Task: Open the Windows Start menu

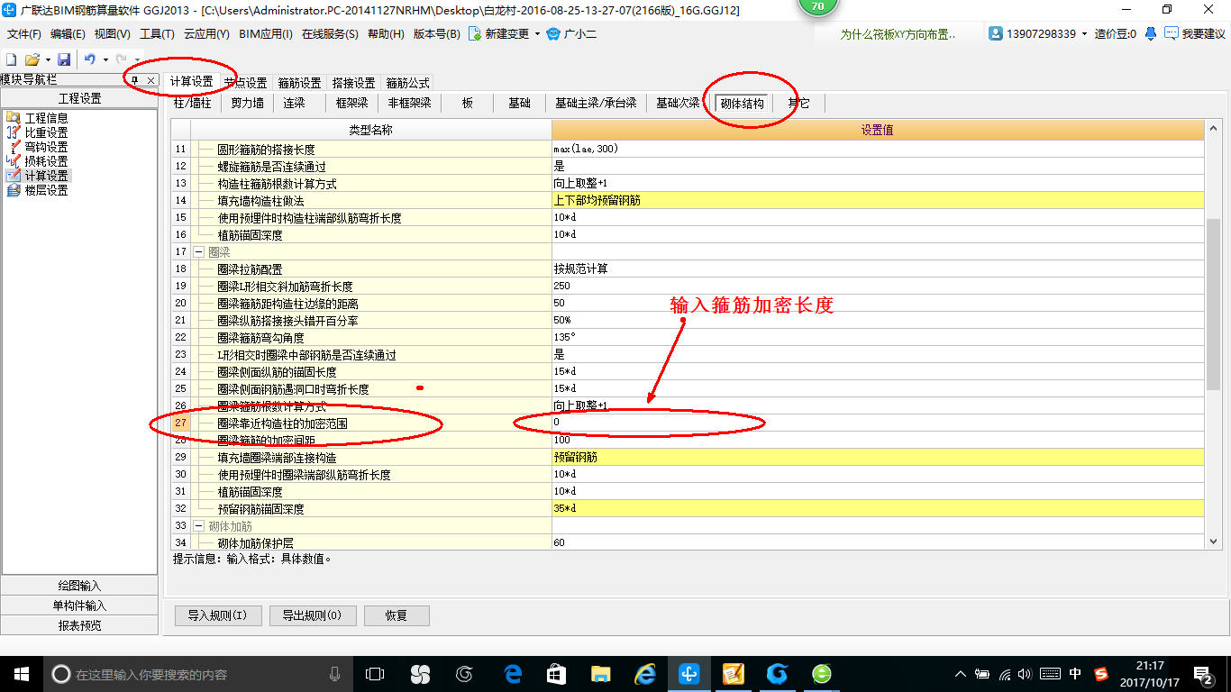Action: point(21,674)
